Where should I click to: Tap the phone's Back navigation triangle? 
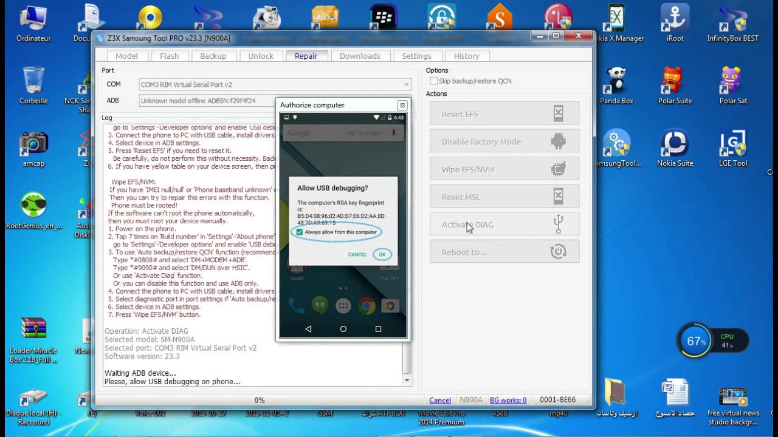tap(308, 329)
